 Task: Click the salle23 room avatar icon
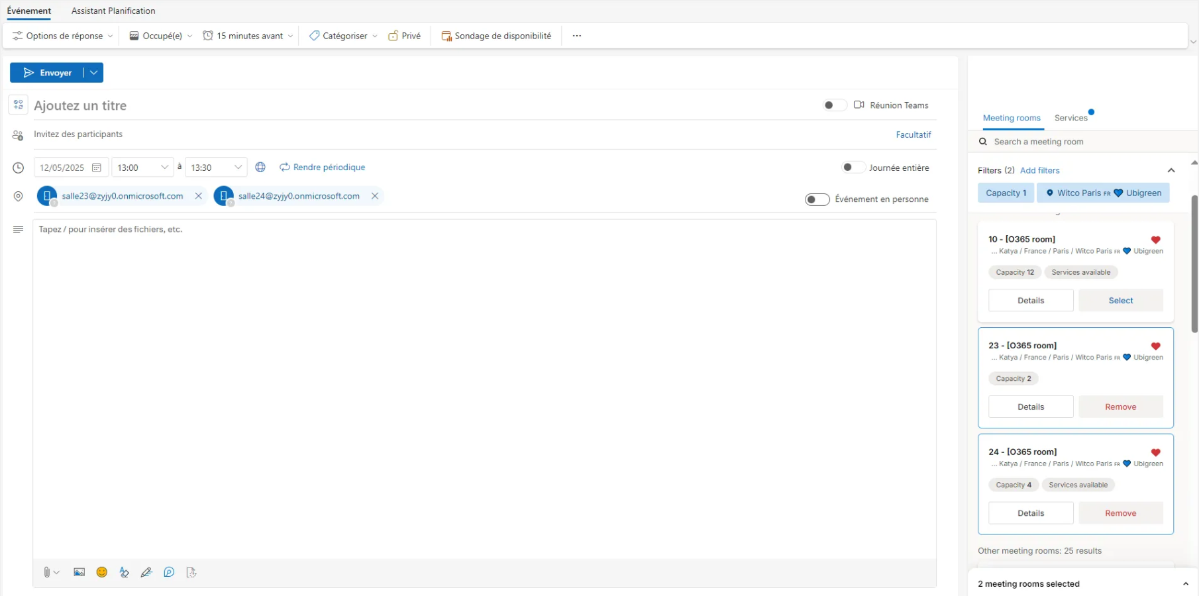pyautogui.click(x=47, y=196)
